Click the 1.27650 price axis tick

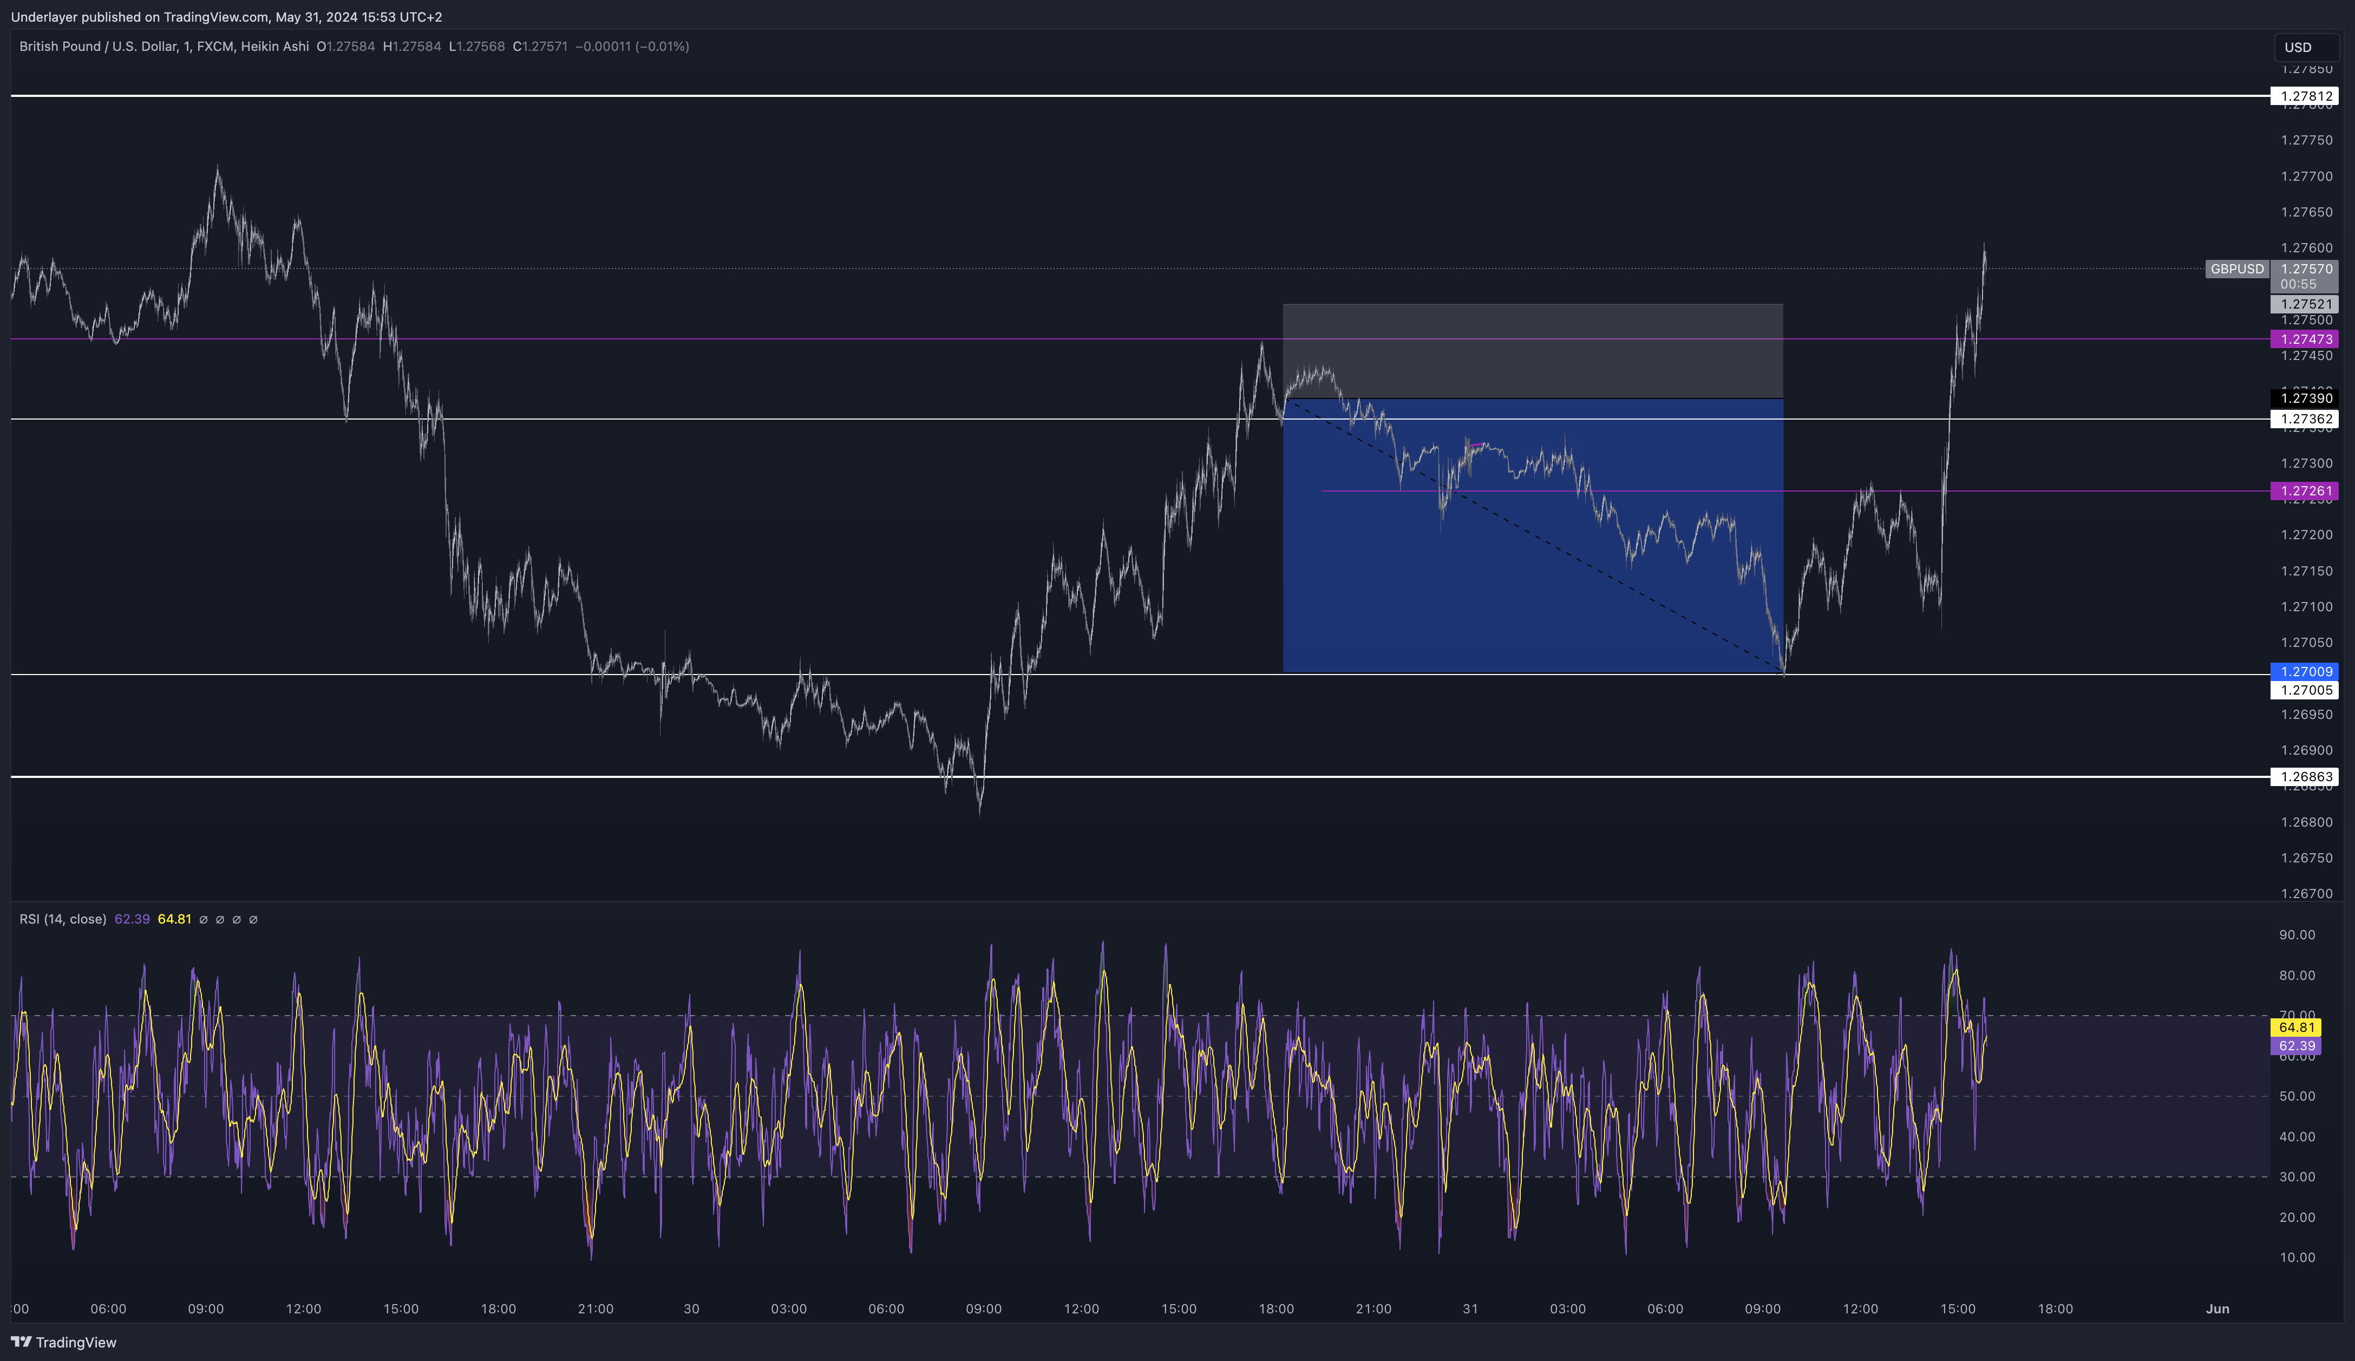pos(2306,213)
